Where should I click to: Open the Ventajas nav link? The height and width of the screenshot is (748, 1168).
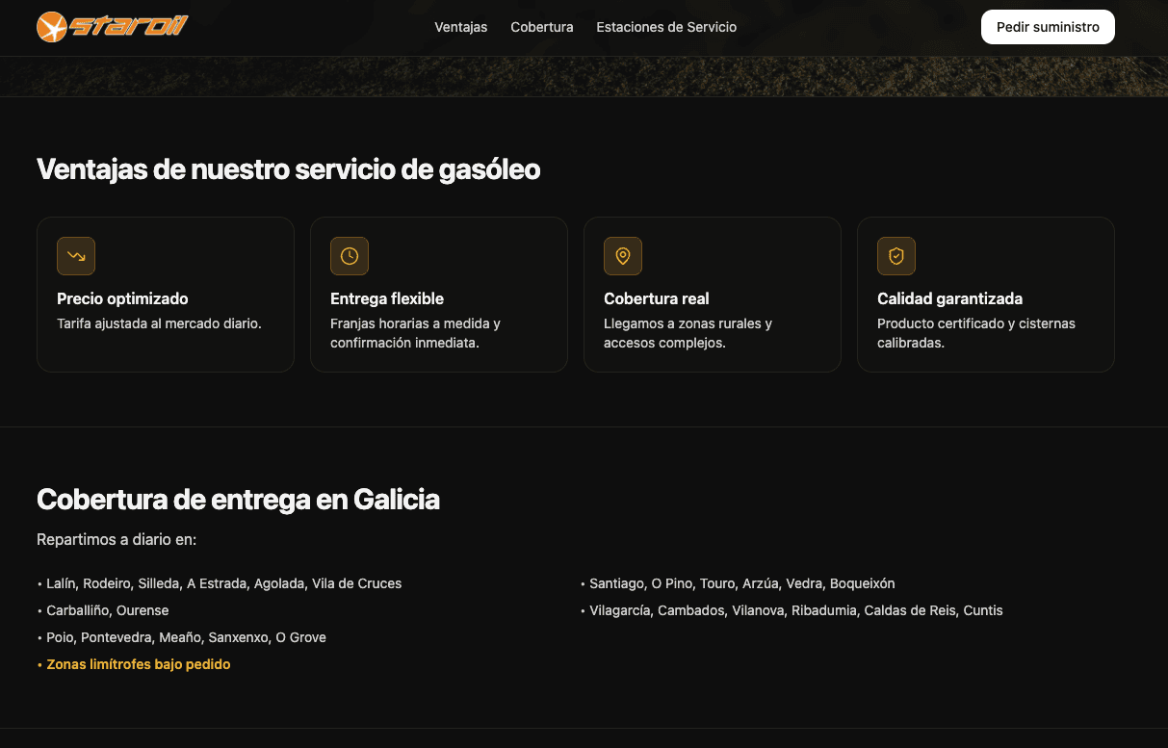tap(461, 27)
